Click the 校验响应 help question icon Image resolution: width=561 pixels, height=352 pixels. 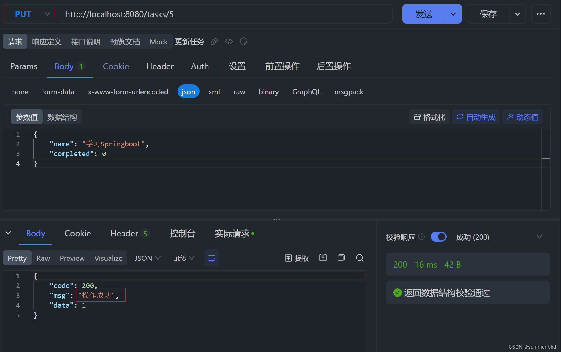click(x=421, y=237)
